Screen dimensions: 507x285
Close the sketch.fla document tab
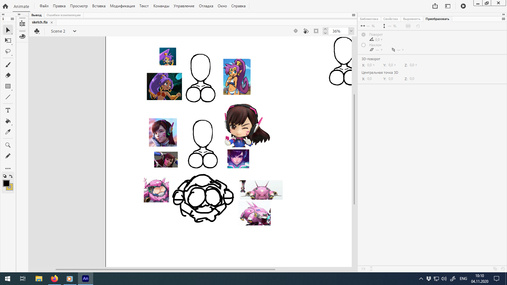click(52, 22)
